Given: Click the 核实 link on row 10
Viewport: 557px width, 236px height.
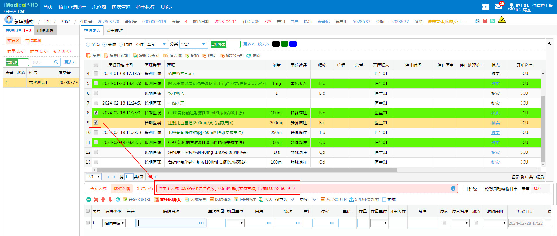Looking at the screenshot, I should [x=495, y=133].
